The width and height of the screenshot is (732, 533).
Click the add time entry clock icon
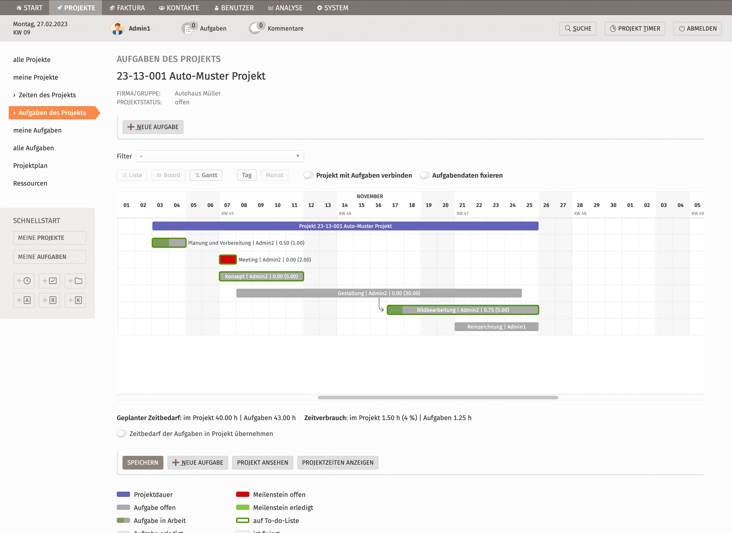pyautogui.click(x=24, y=281)
